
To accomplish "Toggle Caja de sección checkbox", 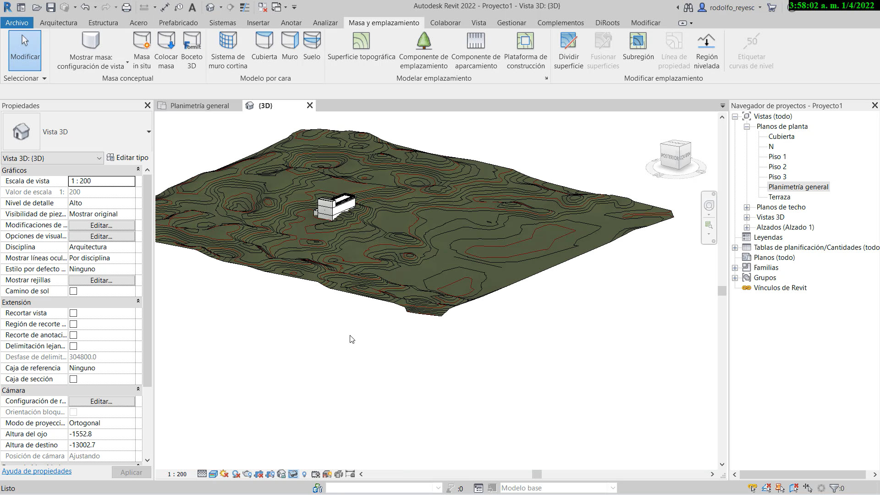I will 73,379.
